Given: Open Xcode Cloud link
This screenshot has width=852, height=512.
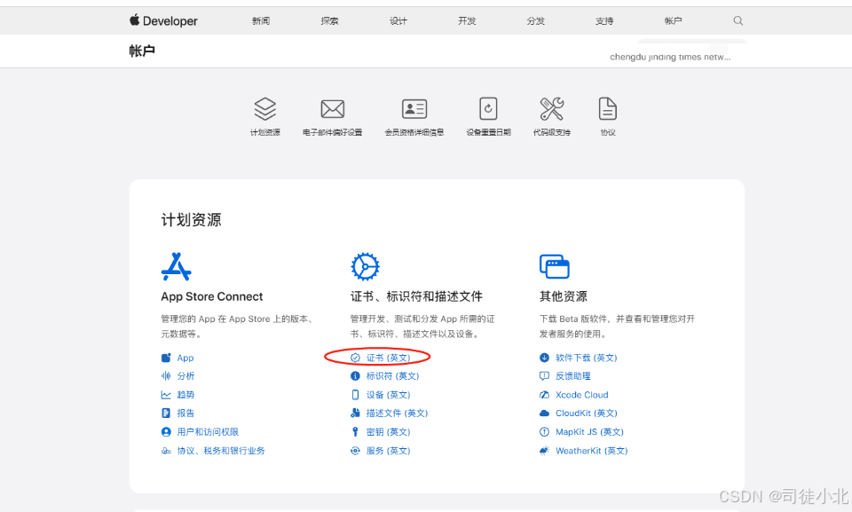Looking at the screenshot, I should [581, 395].
